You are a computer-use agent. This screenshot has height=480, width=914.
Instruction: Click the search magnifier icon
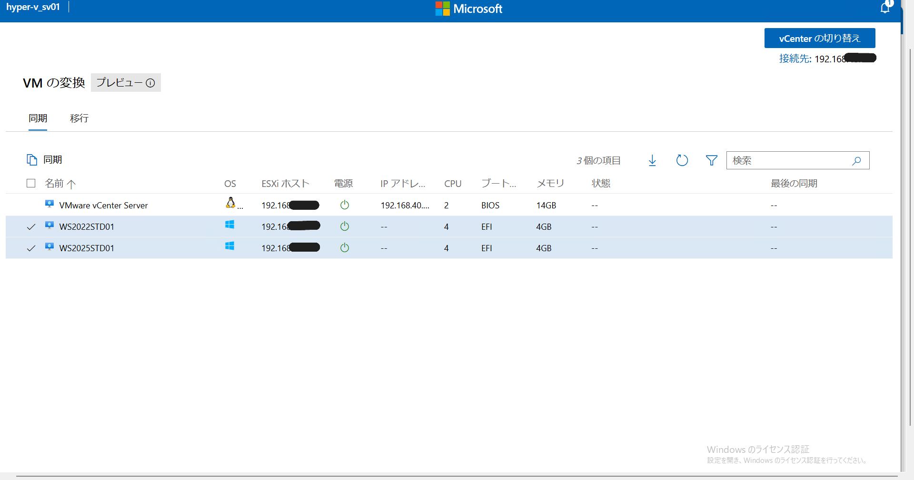tap(856, 161)
